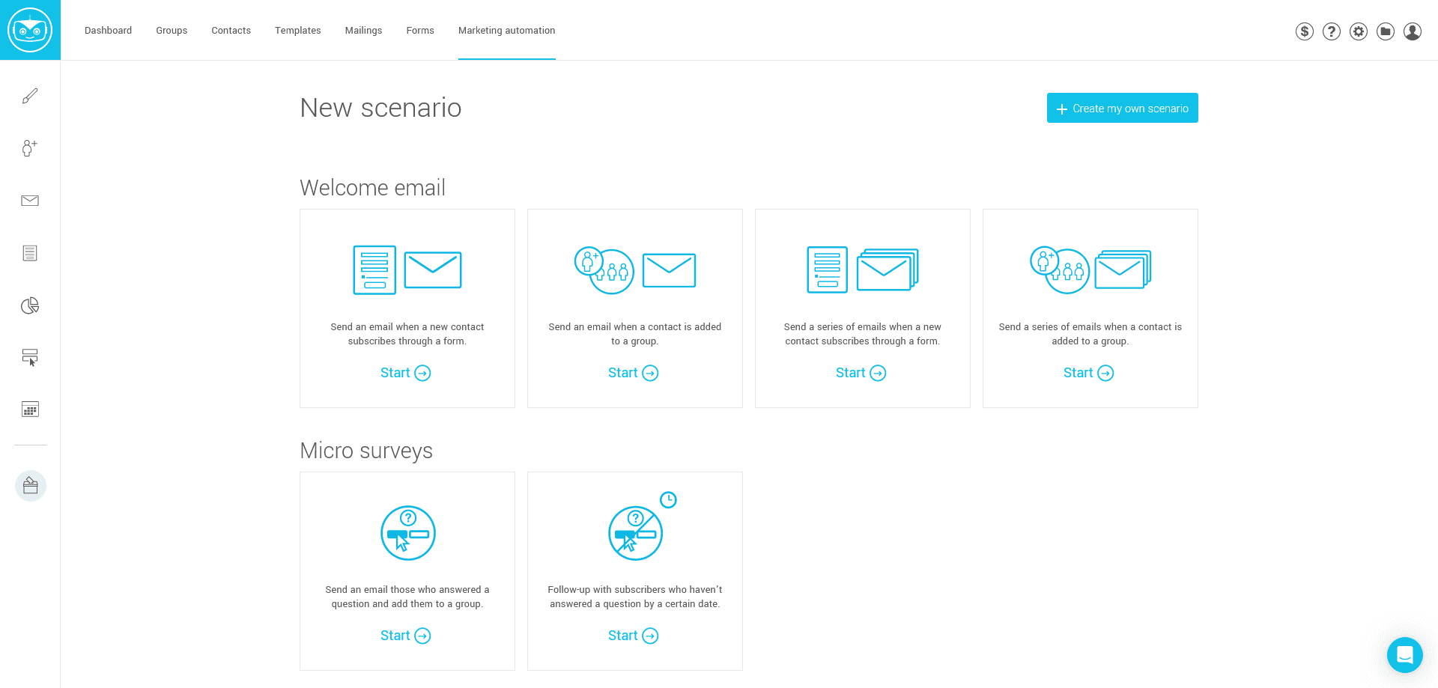Image resolution: width=1438 pixels, height=688 pixels.
Task: Open the envelope mailings icon in the sidebar
Action: tap(30, 201)
